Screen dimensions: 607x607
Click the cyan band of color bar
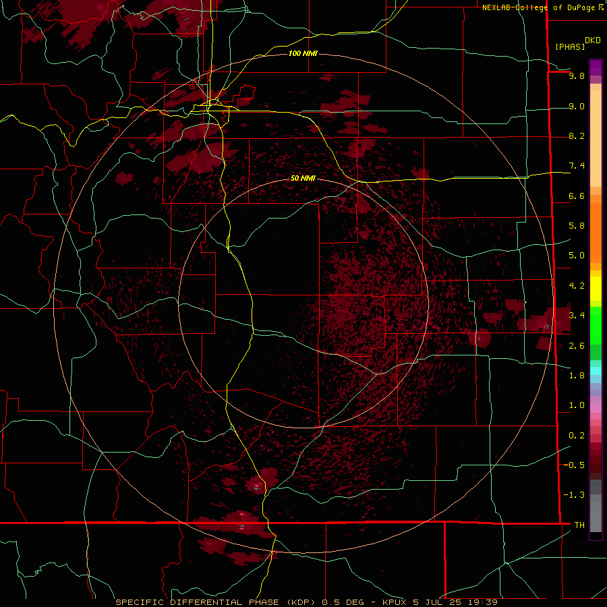596,371
